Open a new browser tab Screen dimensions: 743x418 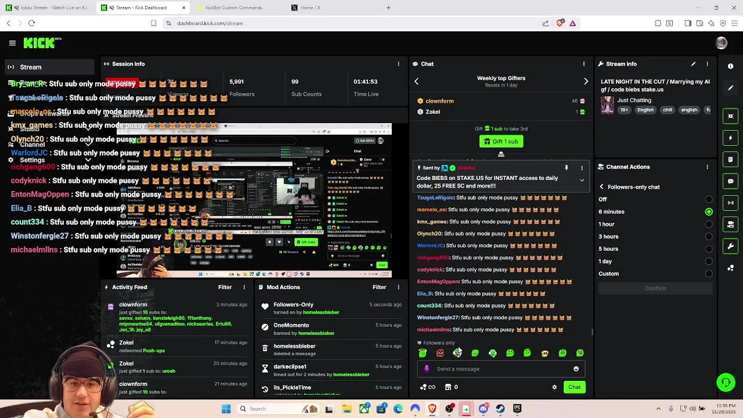click(388, 8)
